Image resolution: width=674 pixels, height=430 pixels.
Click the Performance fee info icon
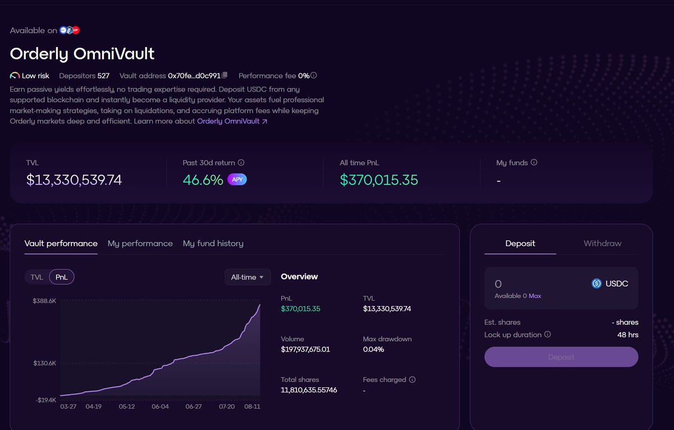pyautogui.click(x=314, y=76)
